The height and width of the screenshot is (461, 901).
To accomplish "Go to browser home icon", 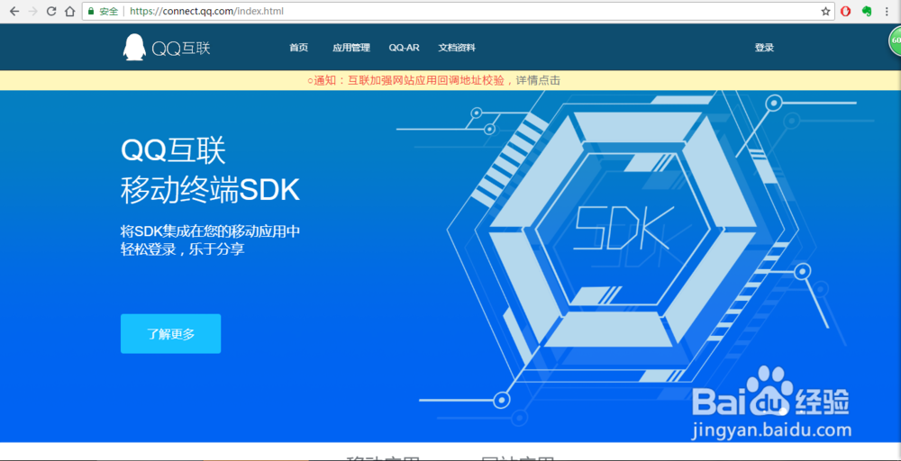I will point(69,11).
